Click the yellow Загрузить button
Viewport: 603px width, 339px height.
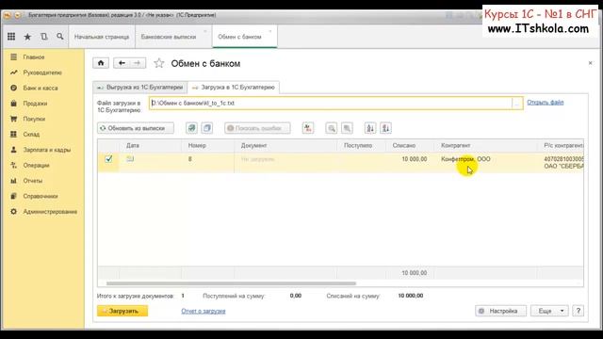[122, 311]
